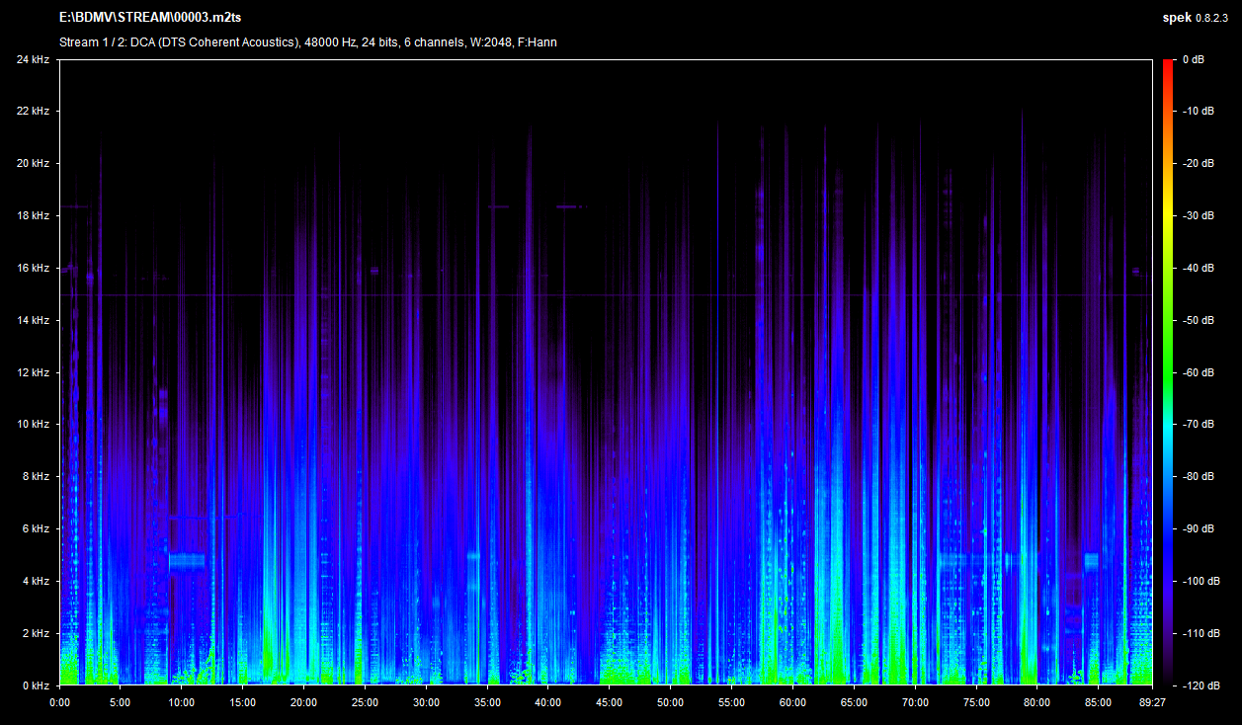Select the 16 kHz frequency axis label
This screenshot has width=1242, height=725.
pos(33,269)
